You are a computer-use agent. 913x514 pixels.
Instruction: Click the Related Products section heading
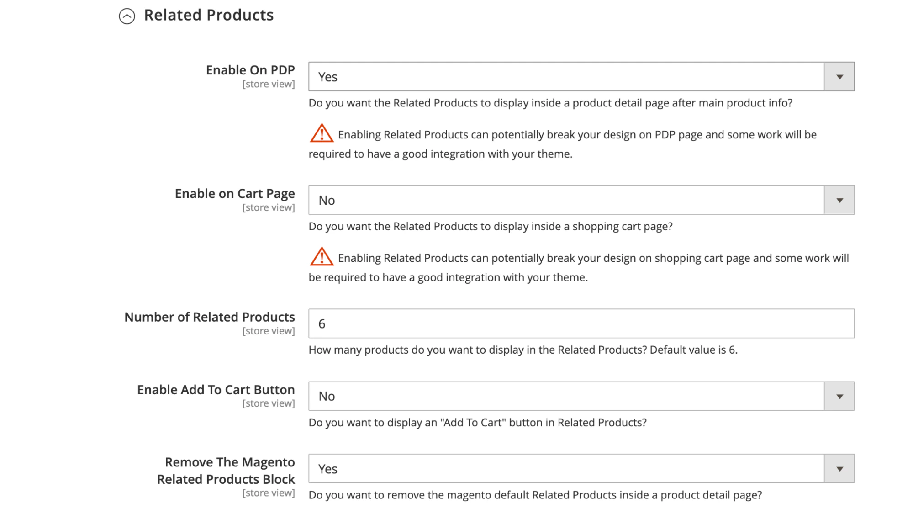coord(208,15)
